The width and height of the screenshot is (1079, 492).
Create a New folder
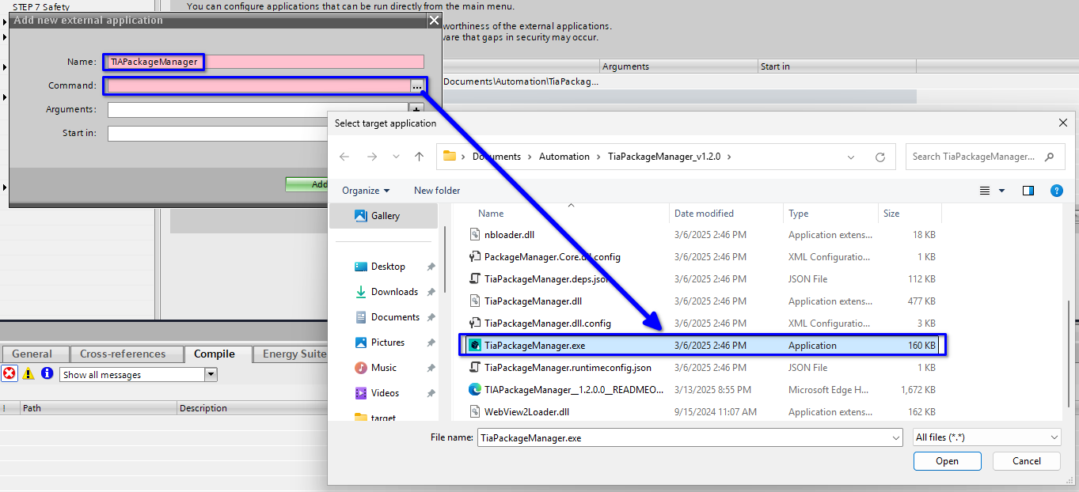pos(436,190)
